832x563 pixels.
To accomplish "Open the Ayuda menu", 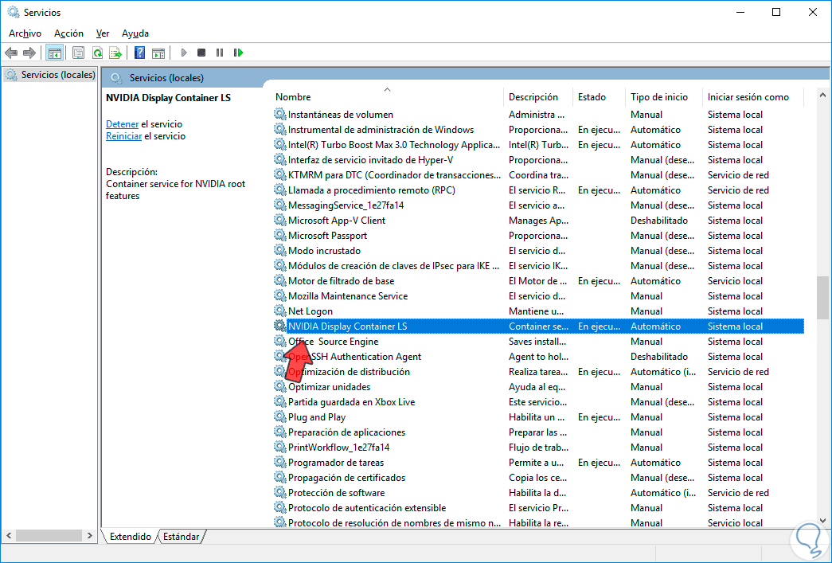I will click(x=135, y=33).
